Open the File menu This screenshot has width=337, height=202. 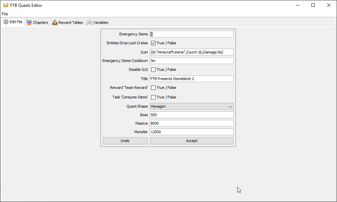pyautogui.click(x=5, y=14)
